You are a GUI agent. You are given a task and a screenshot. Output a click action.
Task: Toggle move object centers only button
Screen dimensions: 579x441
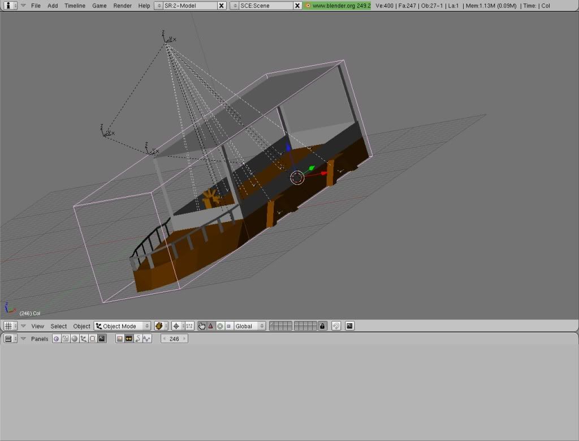click(x=189, y=326)
